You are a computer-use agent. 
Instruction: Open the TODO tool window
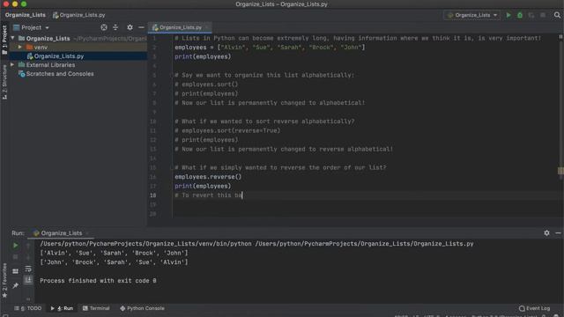coord(28,308)
